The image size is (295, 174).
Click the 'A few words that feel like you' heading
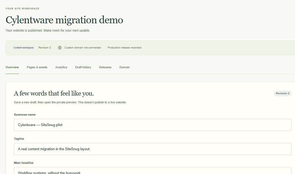[54, 93]
